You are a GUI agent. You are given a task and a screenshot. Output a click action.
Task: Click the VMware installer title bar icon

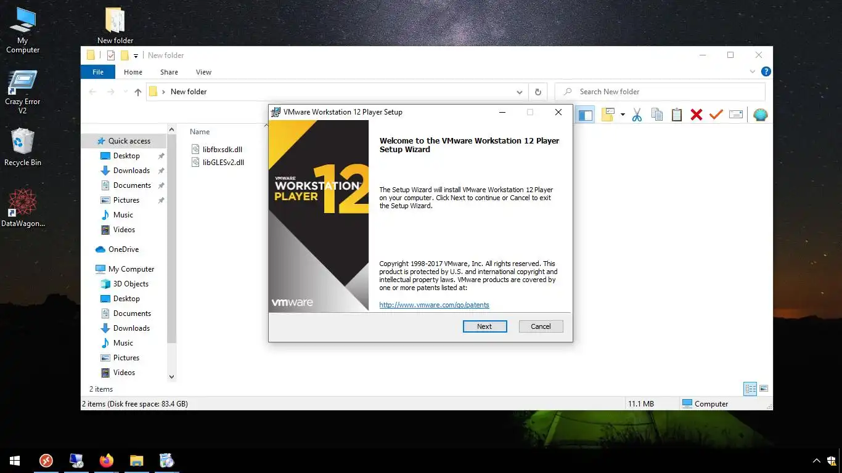click(x=276, y=112)
